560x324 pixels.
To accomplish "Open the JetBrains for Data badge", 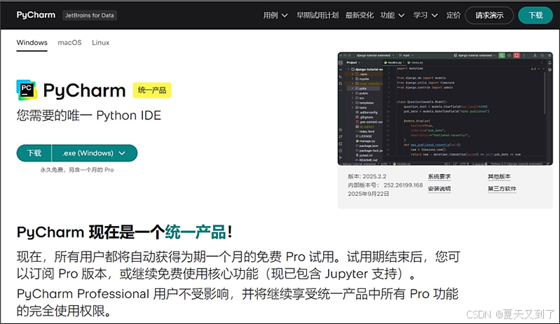I will click(90, 15).
